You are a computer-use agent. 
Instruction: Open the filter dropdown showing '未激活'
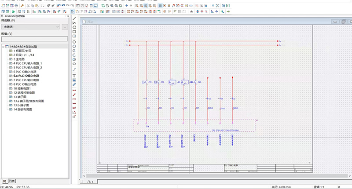point(30,27)
